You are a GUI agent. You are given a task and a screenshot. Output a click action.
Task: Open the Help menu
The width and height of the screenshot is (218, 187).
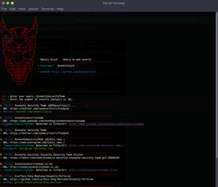60,9
